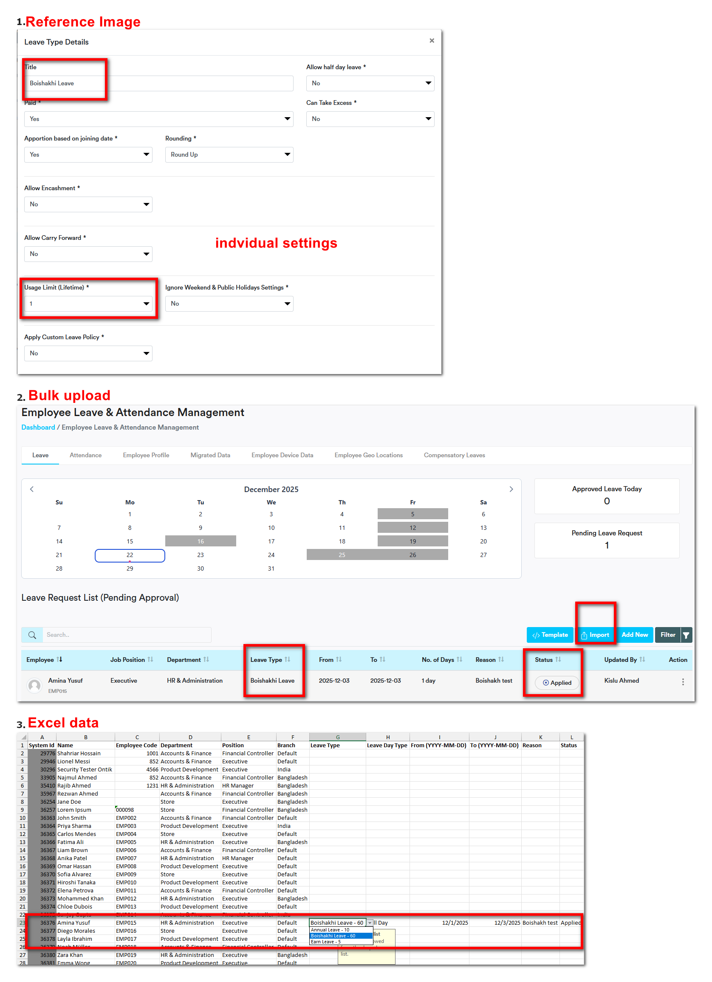712x982 pixels.
Task: Open the Excel Leave Type cell dropdown arrow
Action: [x=370, y=923]
